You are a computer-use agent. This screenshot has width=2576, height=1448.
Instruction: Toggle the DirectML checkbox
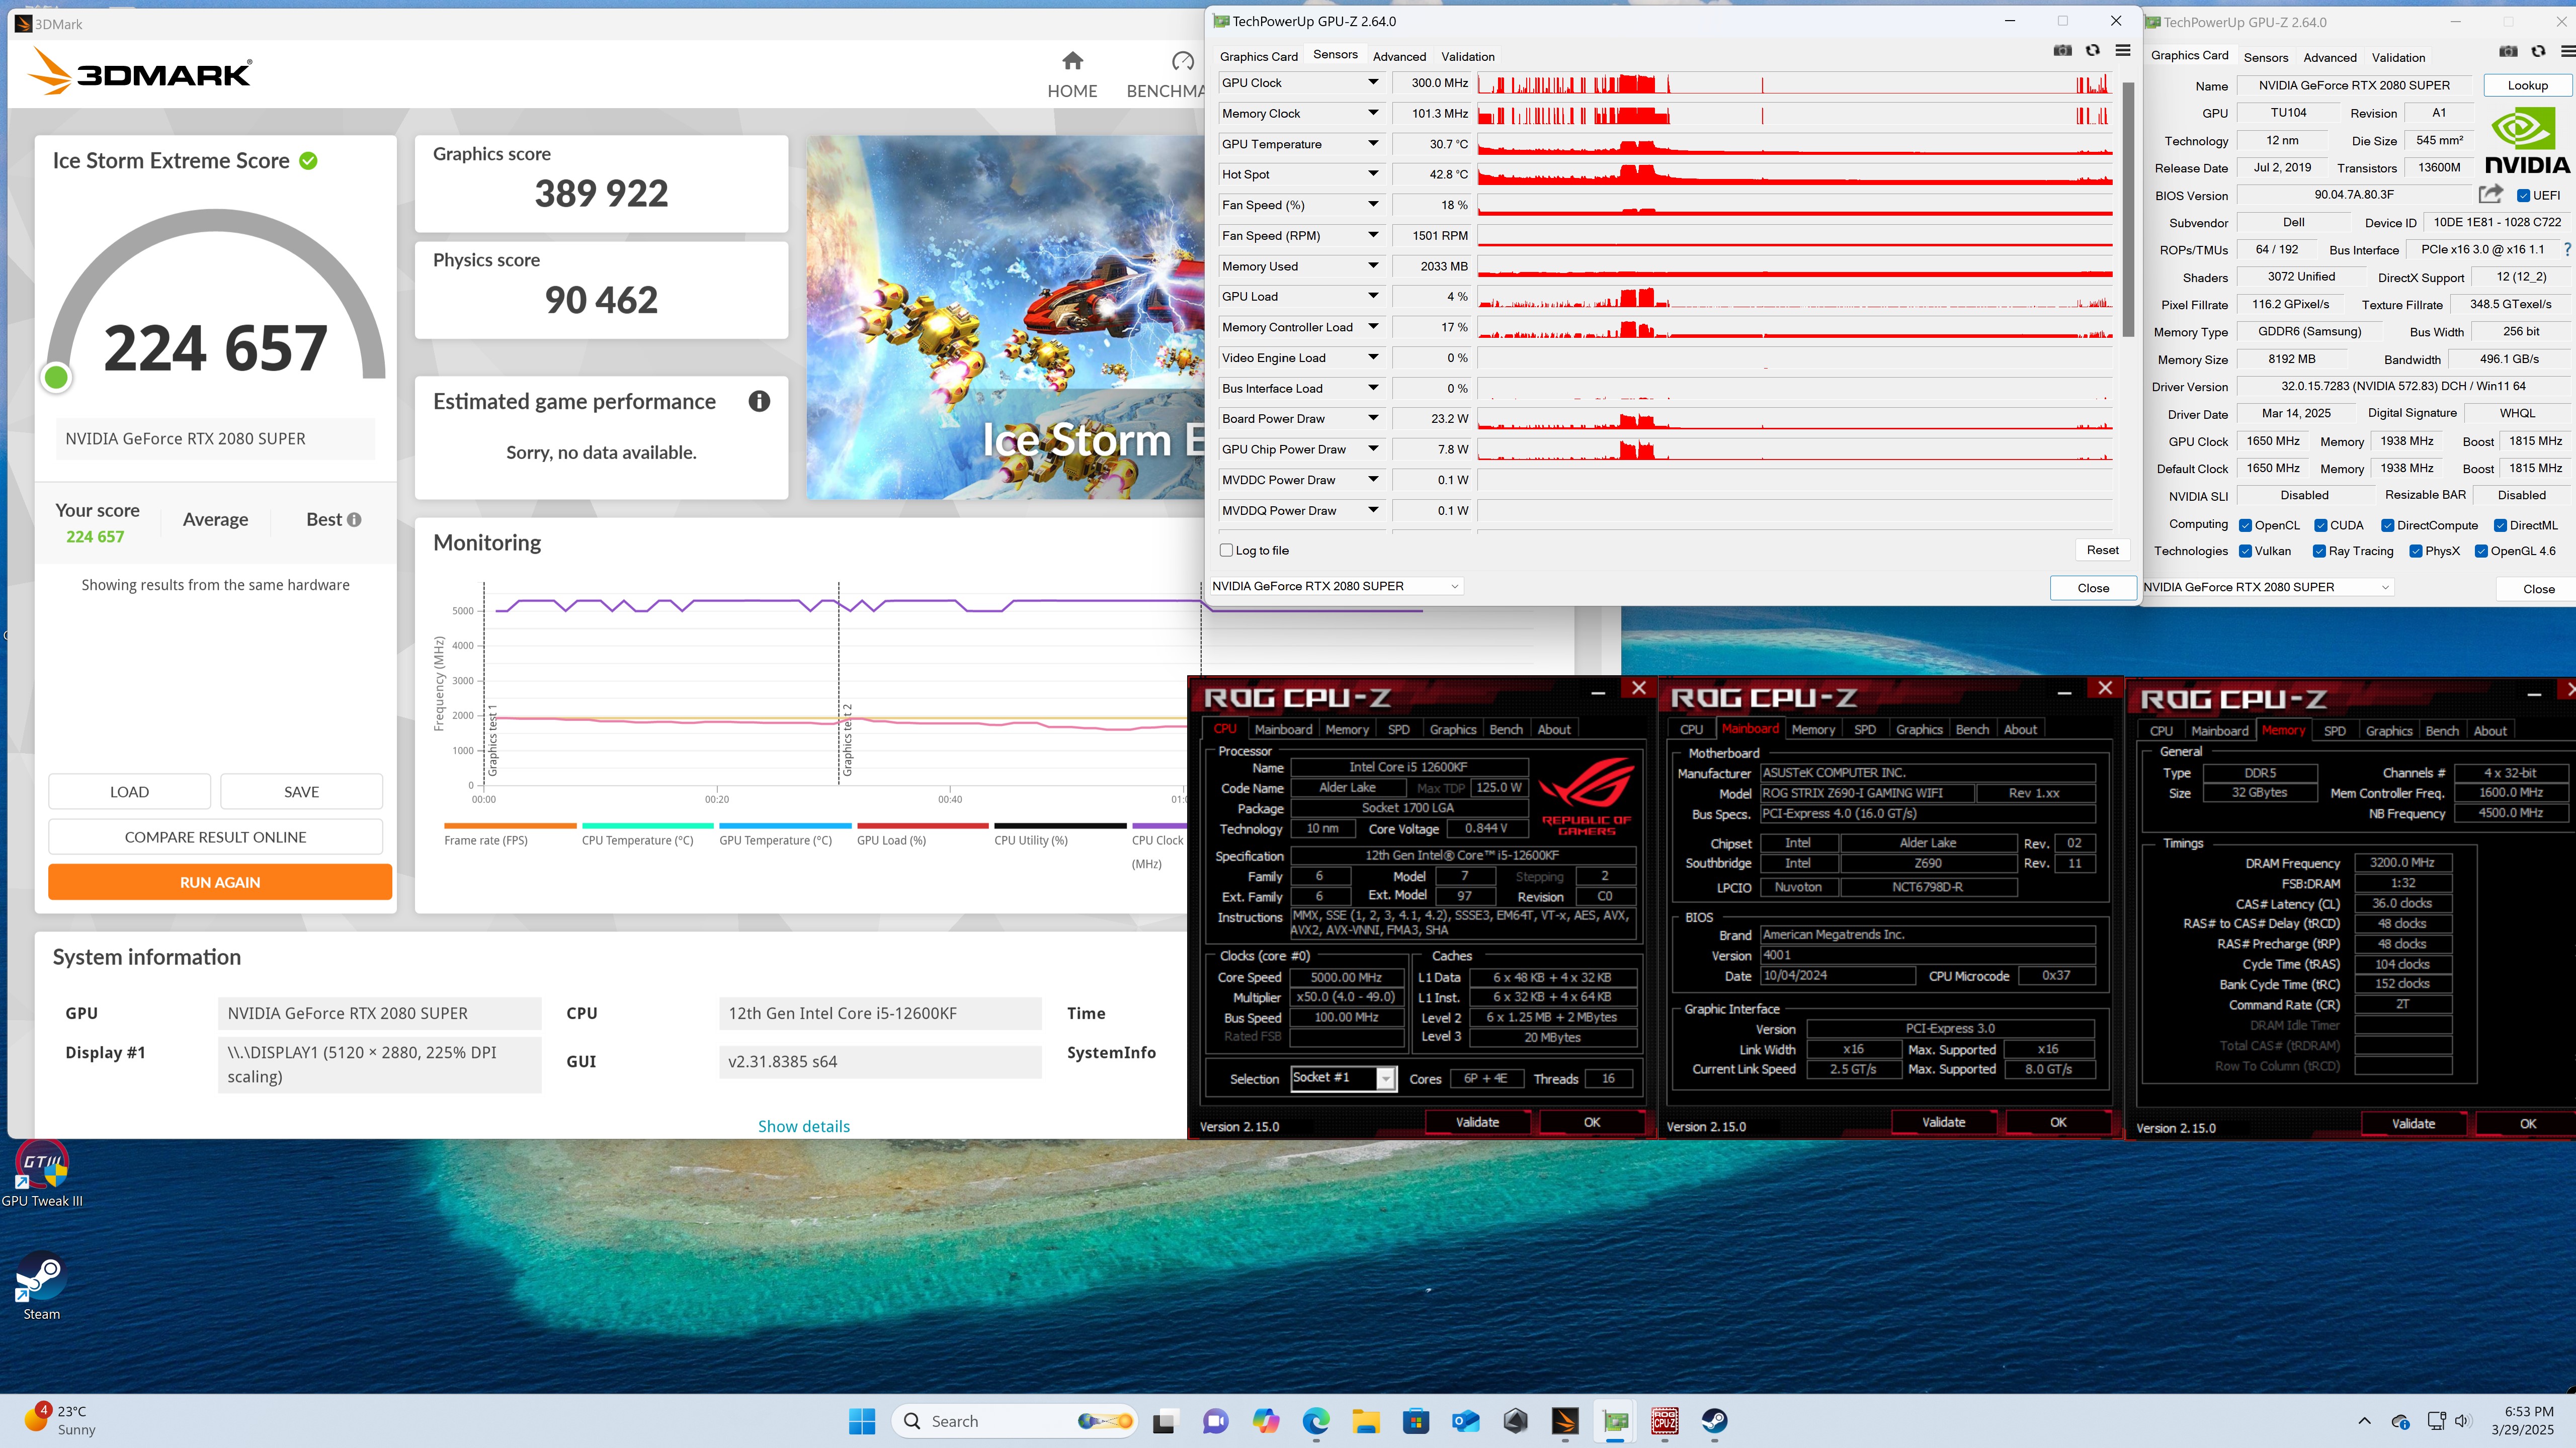(2500, 525)
